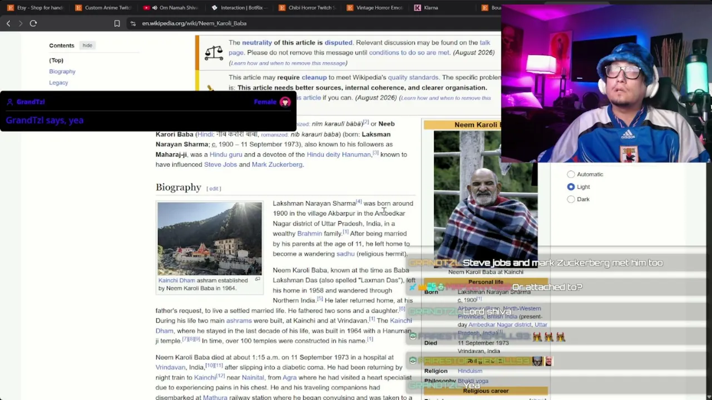
Task: Open the infobox photo of Neem Karoli Baba
Action: click(485, 199)
